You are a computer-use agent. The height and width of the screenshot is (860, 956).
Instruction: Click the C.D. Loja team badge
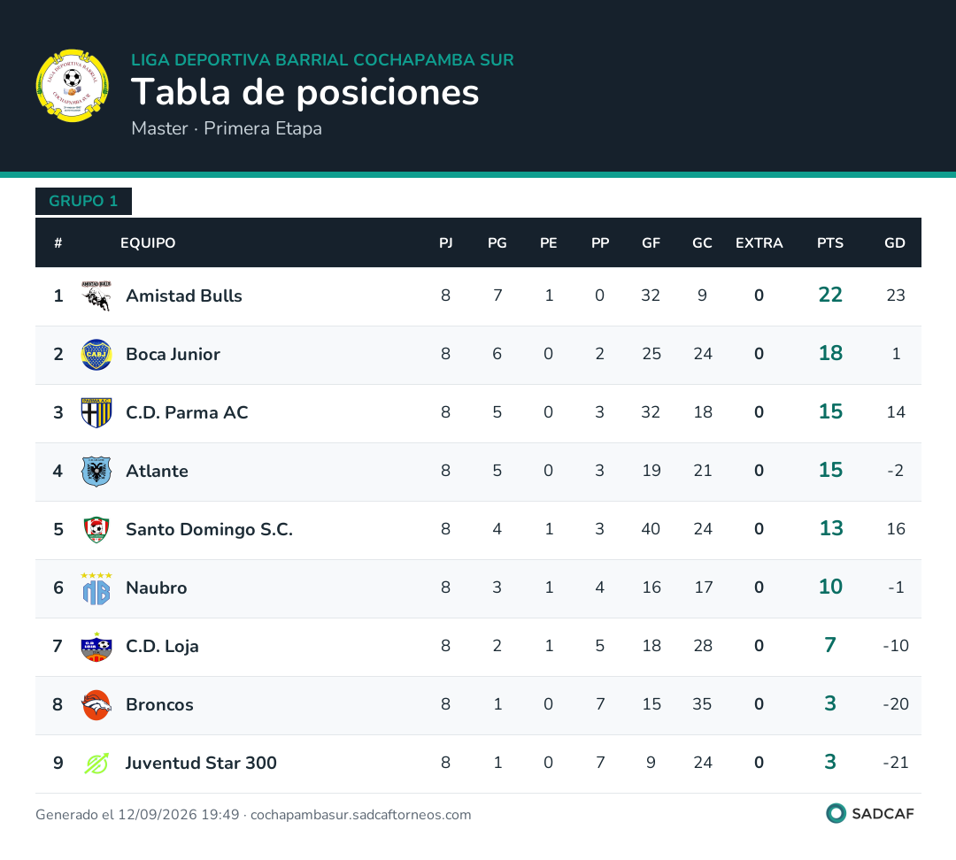coord(96,647)
